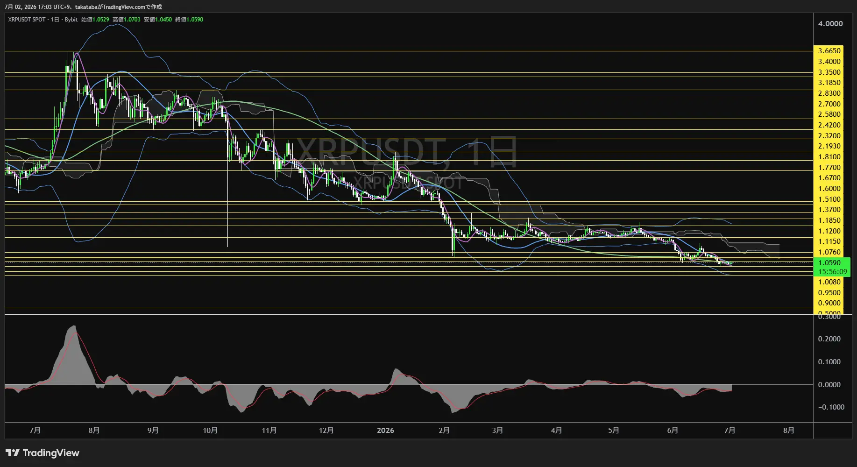
Task: Click the 4月 time axis label
Action: click(556, 431)
